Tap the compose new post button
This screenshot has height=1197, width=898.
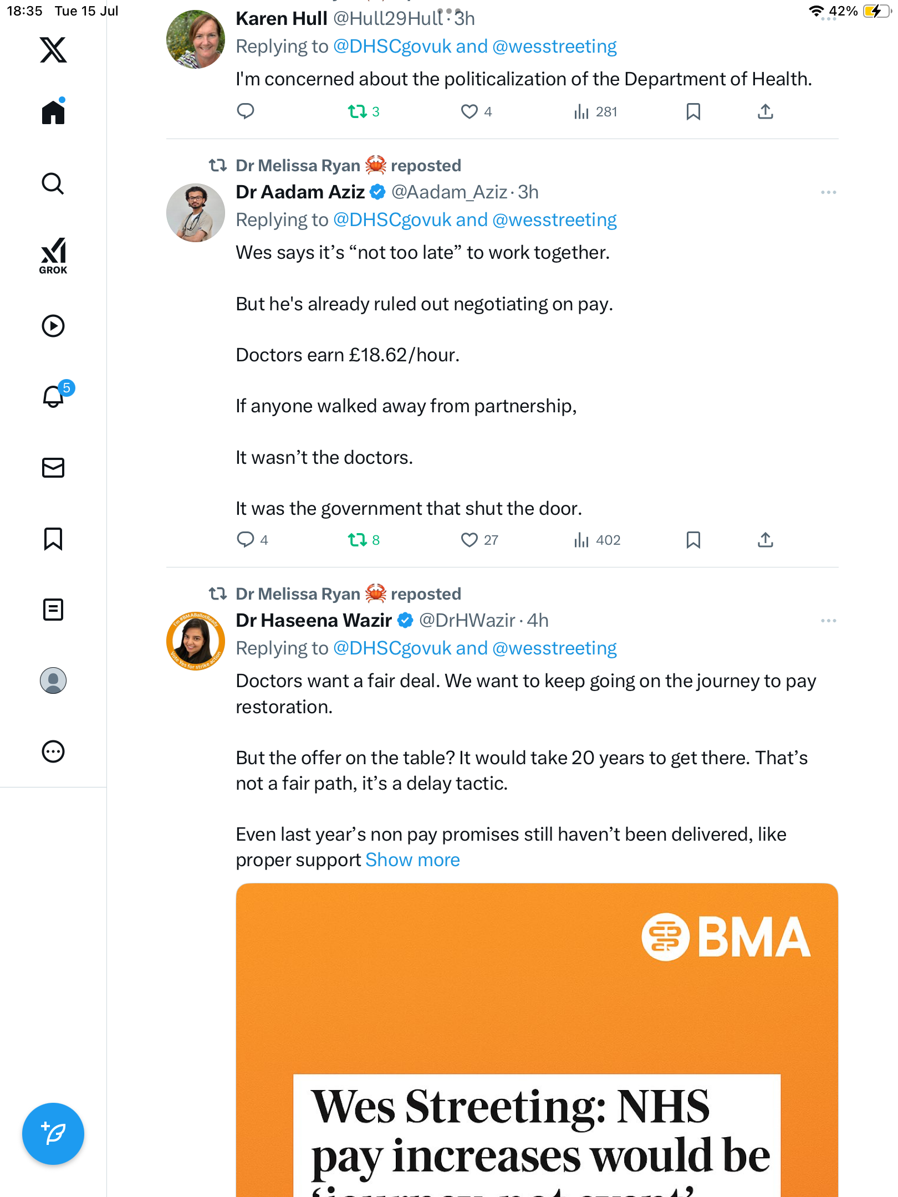click(x=53, y=1134)
